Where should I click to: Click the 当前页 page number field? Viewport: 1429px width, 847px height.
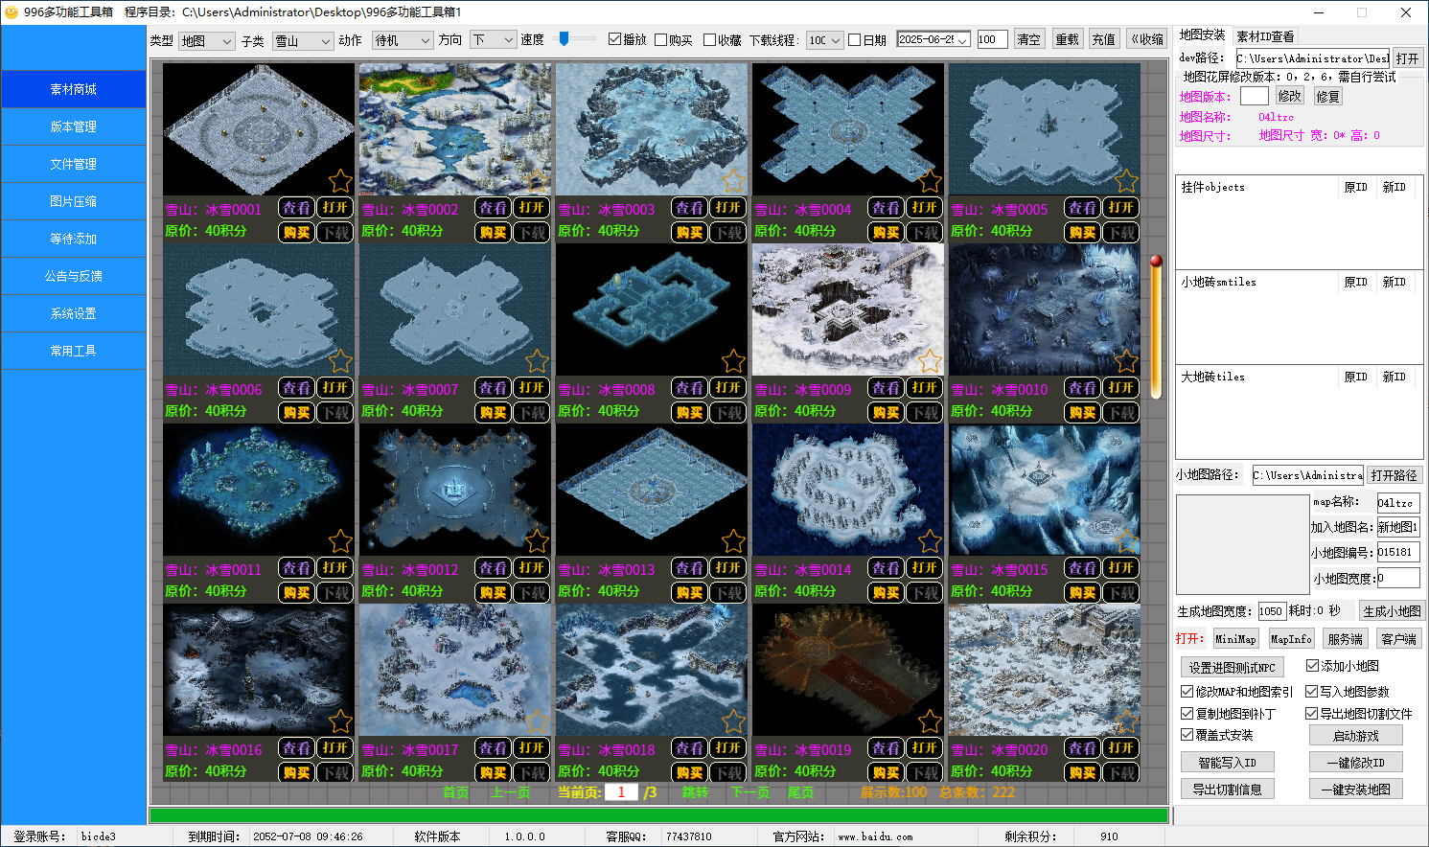click(x=621, y=792)
